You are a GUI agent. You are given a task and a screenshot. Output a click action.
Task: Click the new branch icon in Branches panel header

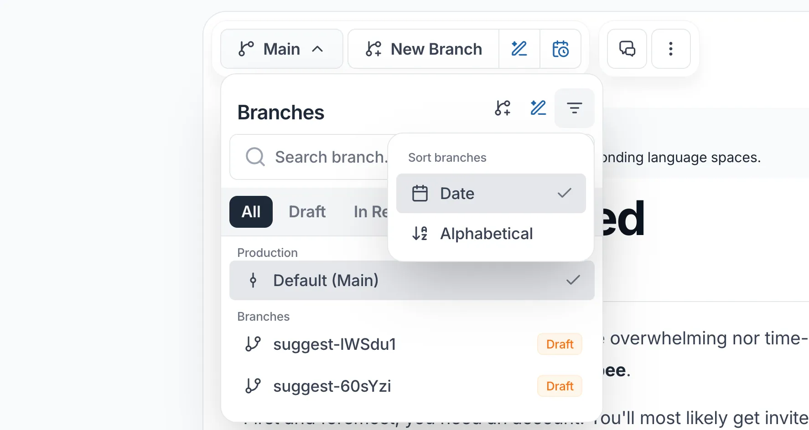click(503, 108)
